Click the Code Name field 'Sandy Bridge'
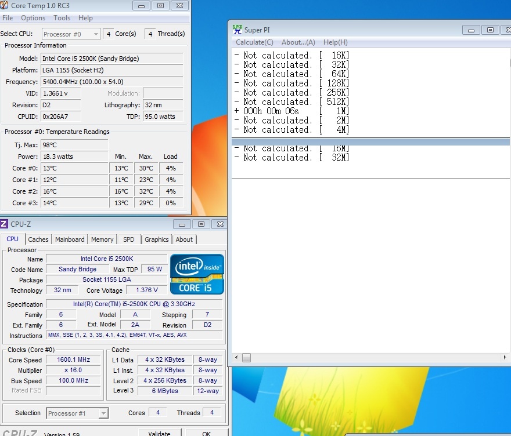 [78, 270]
